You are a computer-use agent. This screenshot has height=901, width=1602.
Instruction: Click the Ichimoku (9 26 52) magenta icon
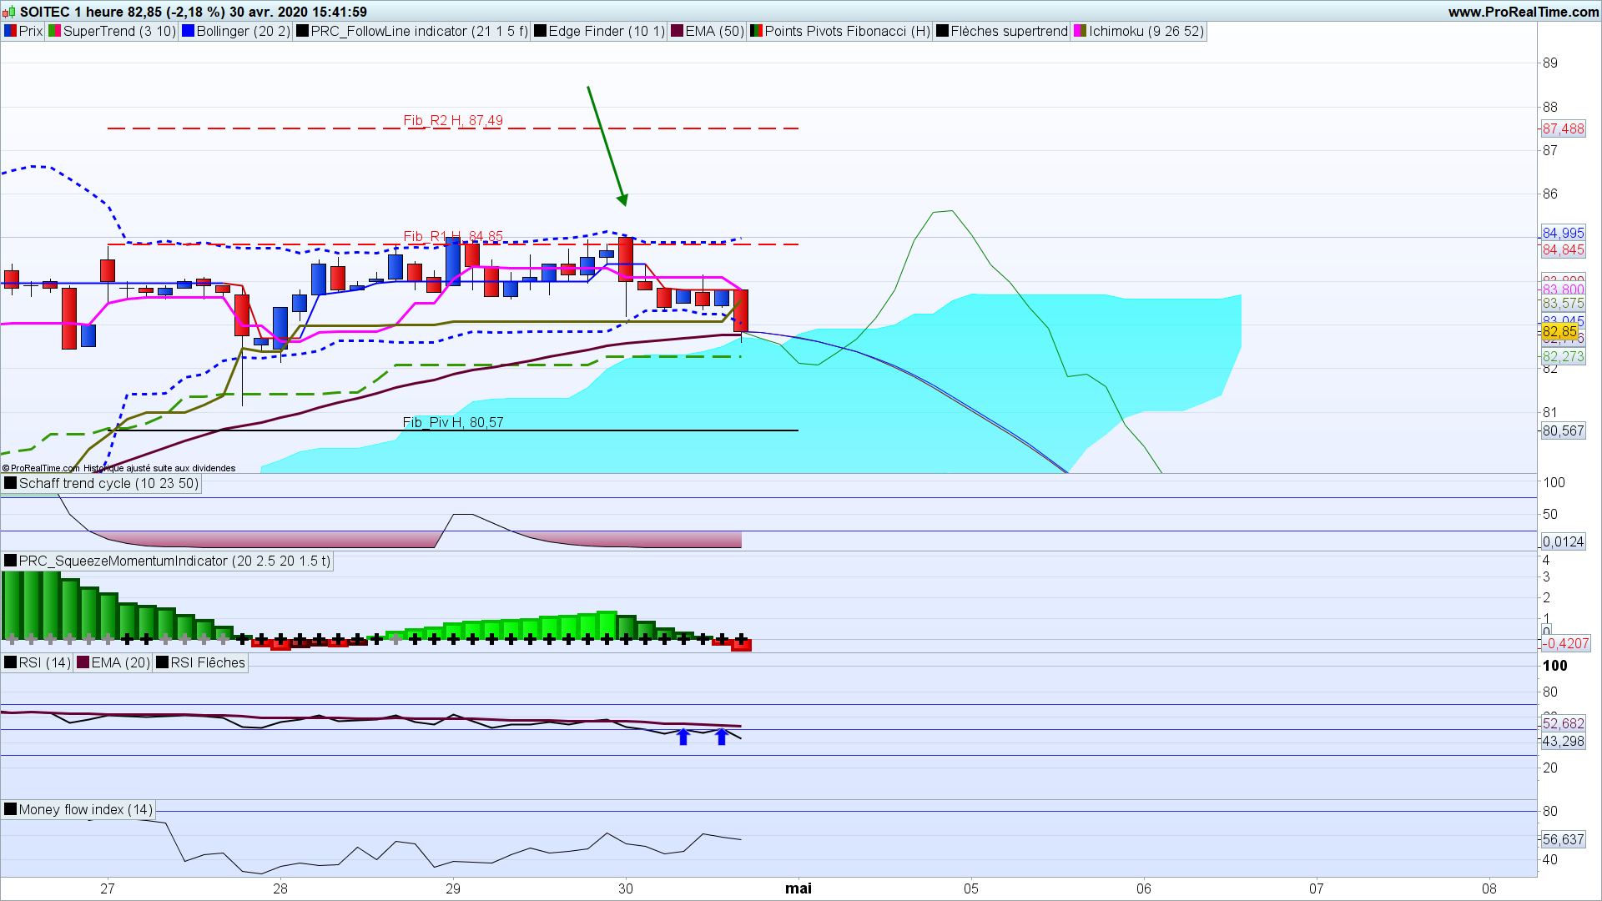coord(1080,31)
